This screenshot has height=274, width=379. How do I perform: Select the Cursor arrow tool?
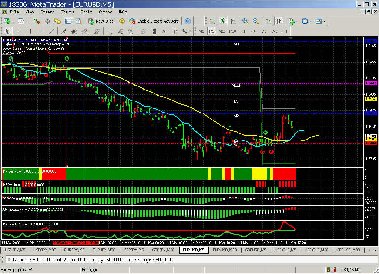[x=7, y=31]
